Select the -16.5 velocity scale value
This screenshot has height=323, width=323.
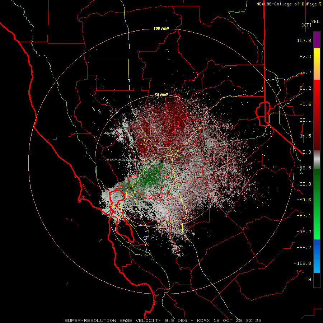pyautogui.click(x=304, y=168)
